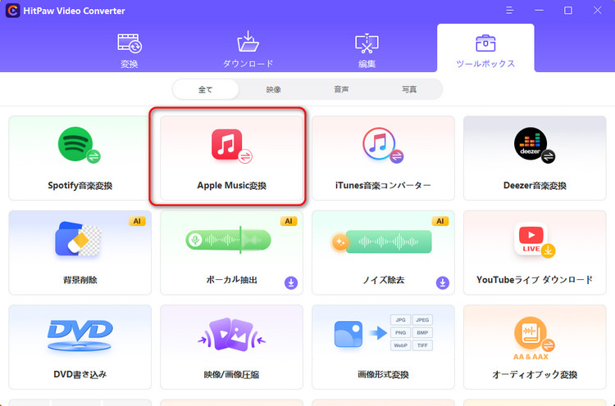
Task: Click the Apple Music converter icon
Action: [231, 146]
